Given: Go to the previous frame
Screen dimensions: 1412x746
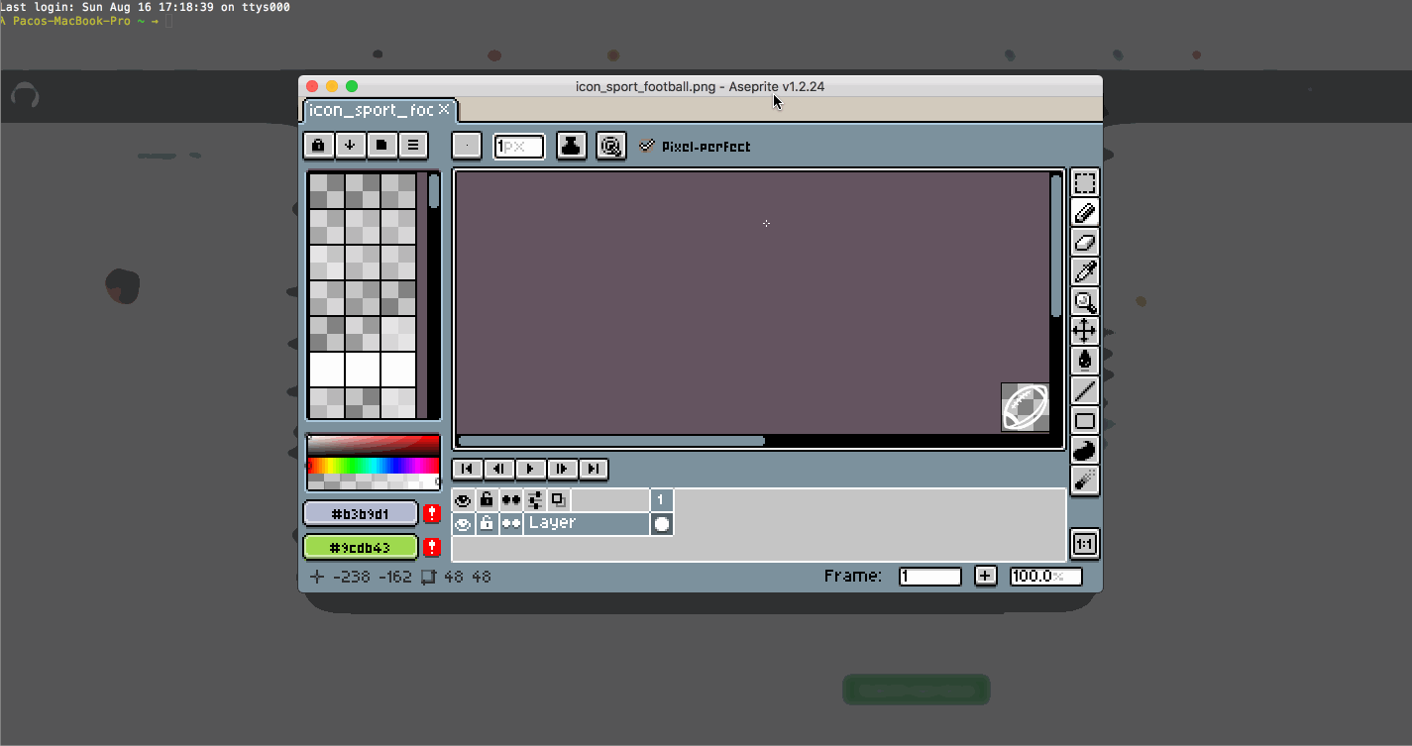Looking at the screenshot, I should [499, 469].
